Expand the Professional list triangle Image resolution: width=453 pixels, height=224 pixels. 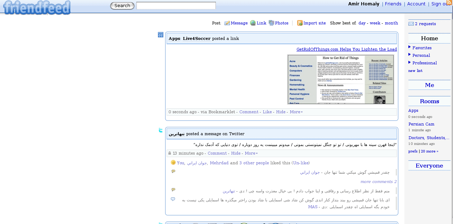(409, 62)
